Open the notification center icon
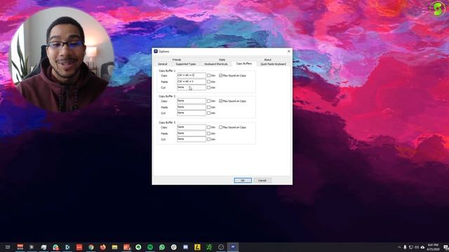Image resolution: width=449 pixels, height=252 pixels. pos(445,247)
